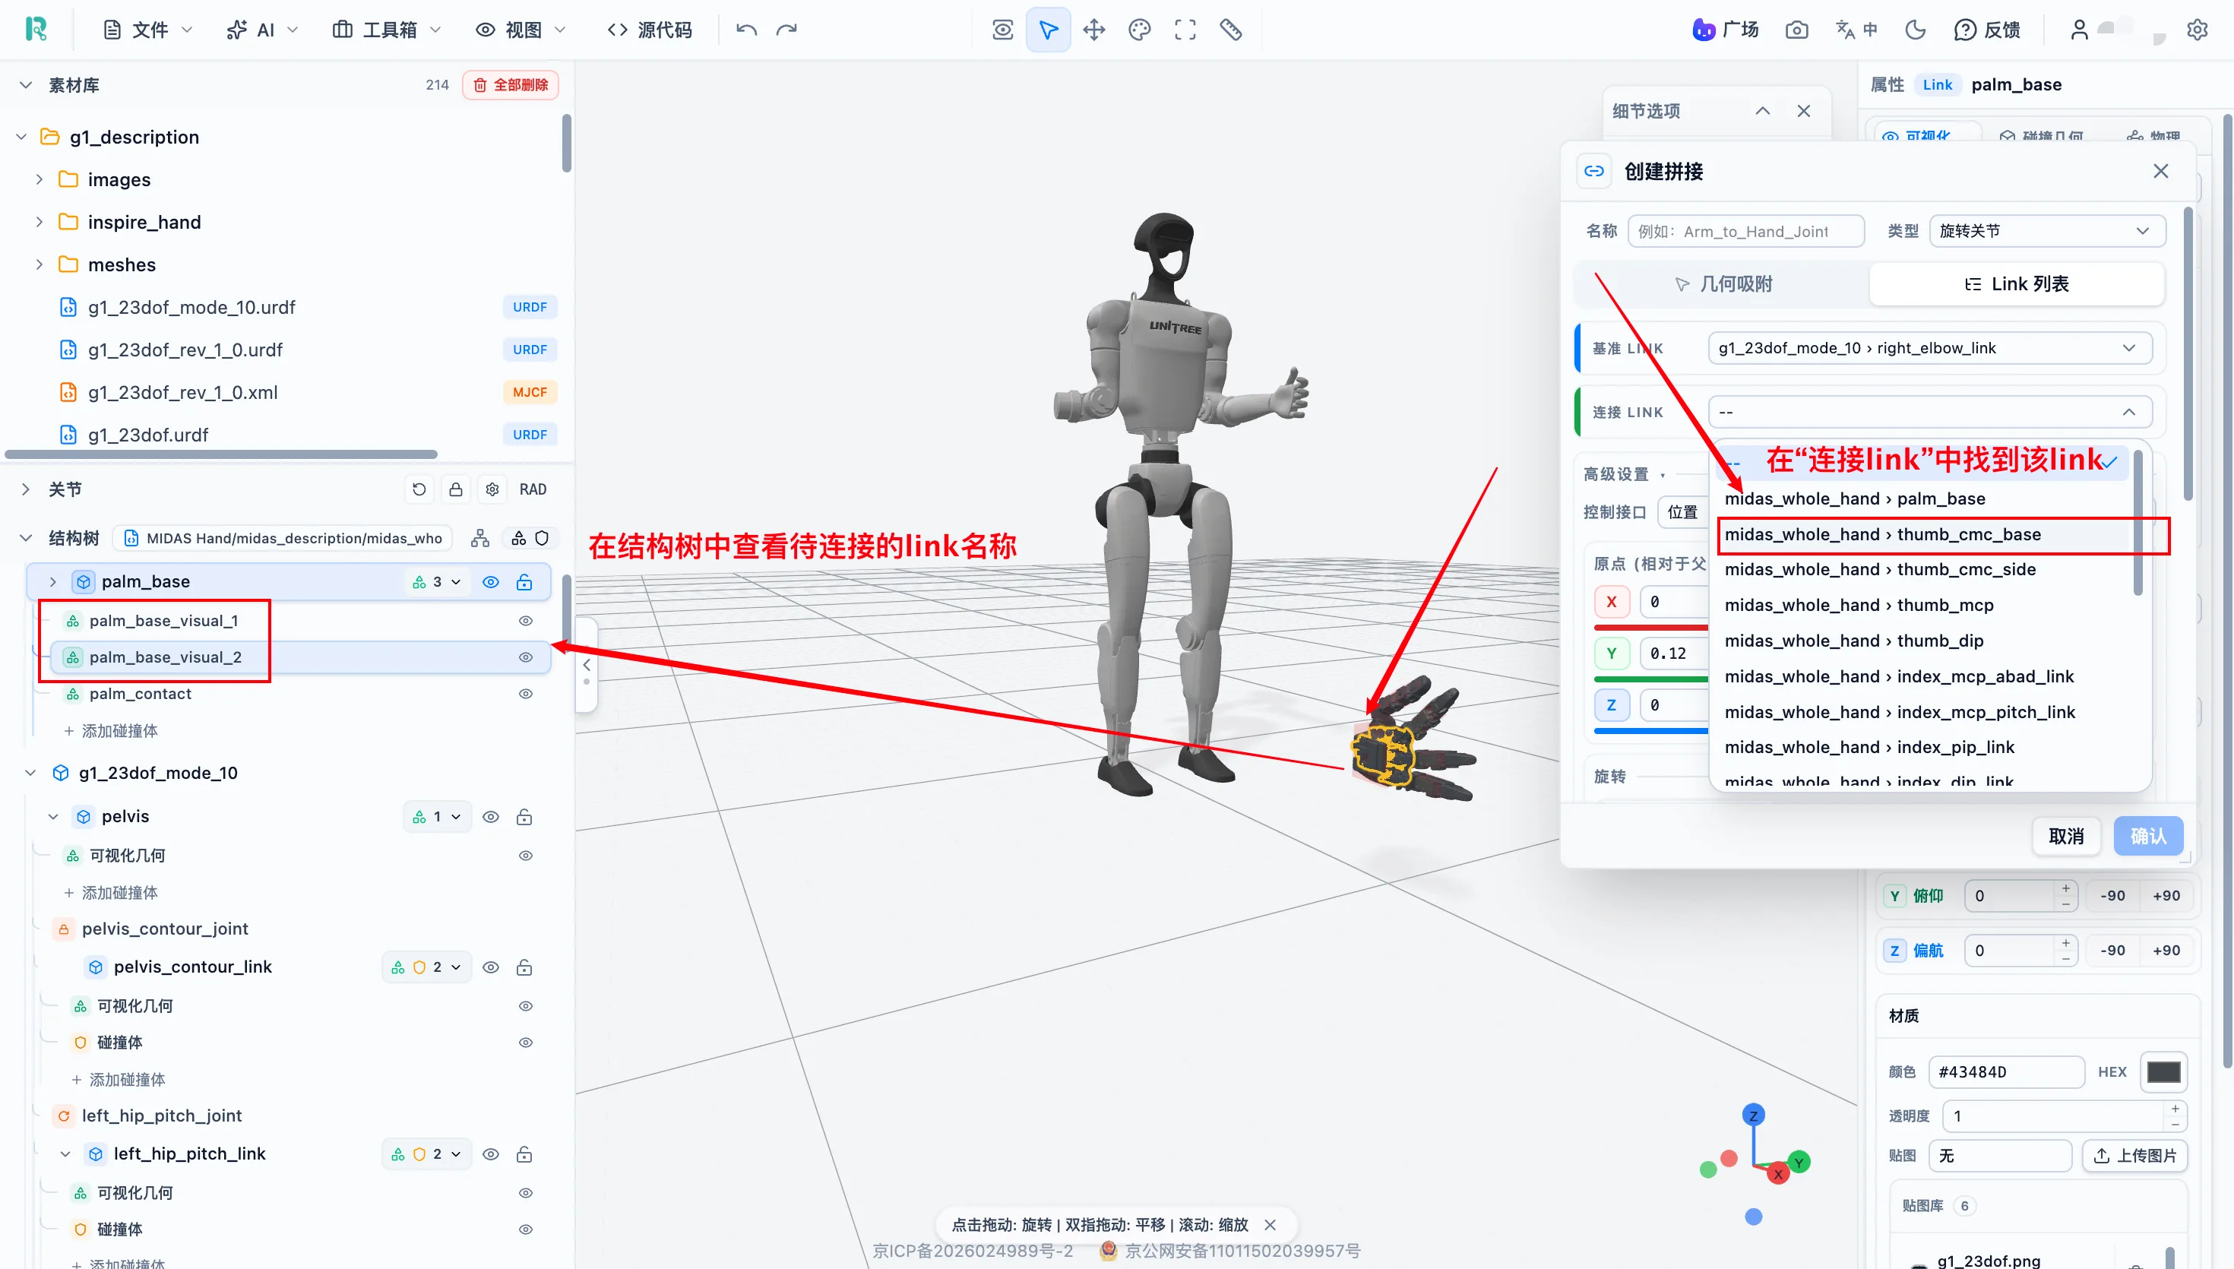2234x1269 pixels.
Task: Click 确认 in the create joint dialog
Action: point(2147,836)
